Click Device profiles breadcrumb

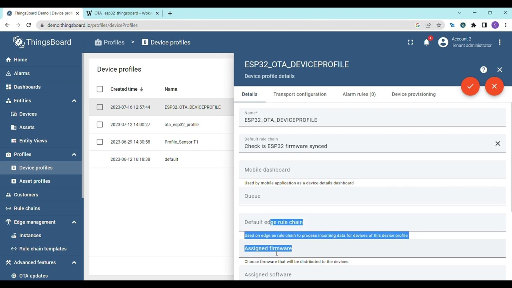166,42
